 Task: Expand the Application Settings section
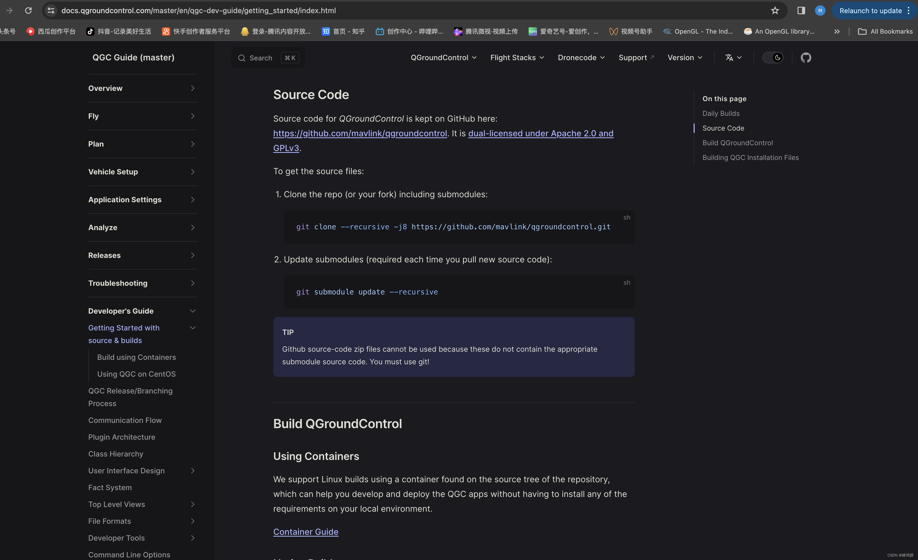click(x=143, y=200)
